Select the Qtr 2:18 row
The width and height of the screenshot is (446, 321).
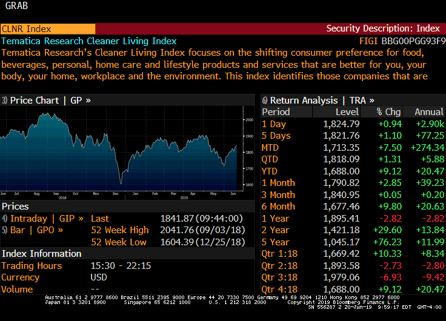(353, 265)
